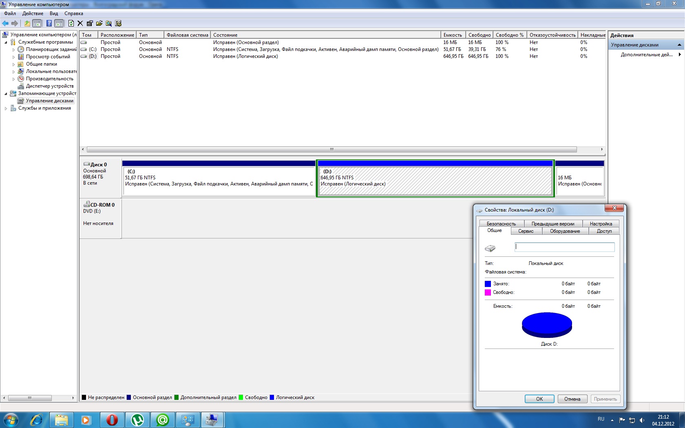Click the Up one level folder icon
Viewport: 685px width, 428px height.
pyautogui.click(x=27, y=23)
